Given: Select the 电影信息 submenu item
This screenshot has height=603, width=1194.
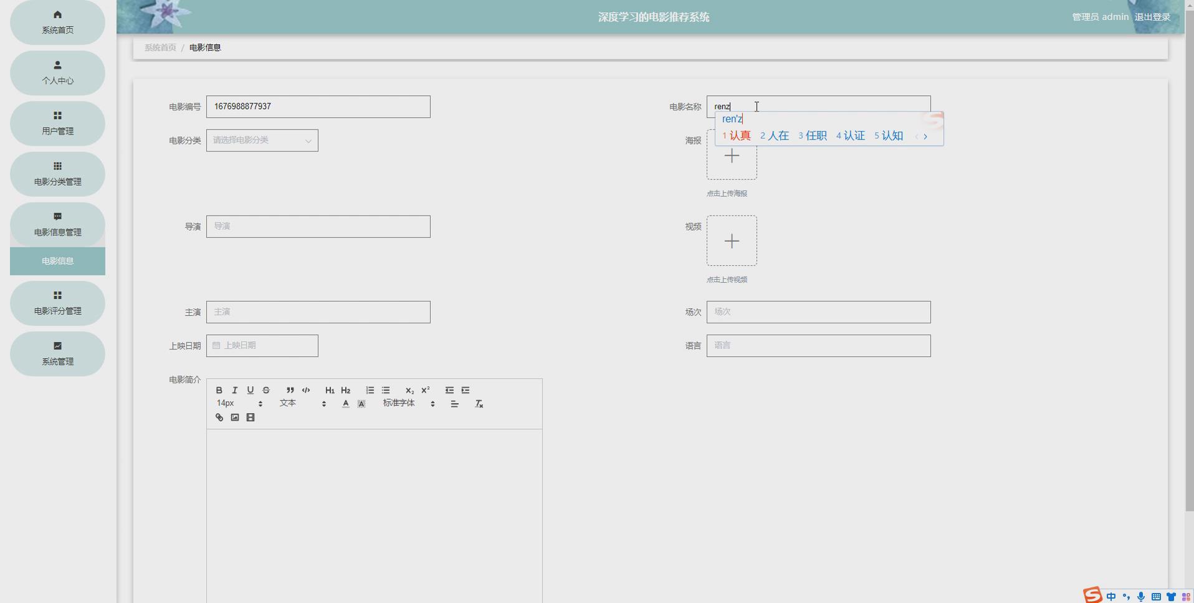Looking at the screenshot, I should coord(57,261).
